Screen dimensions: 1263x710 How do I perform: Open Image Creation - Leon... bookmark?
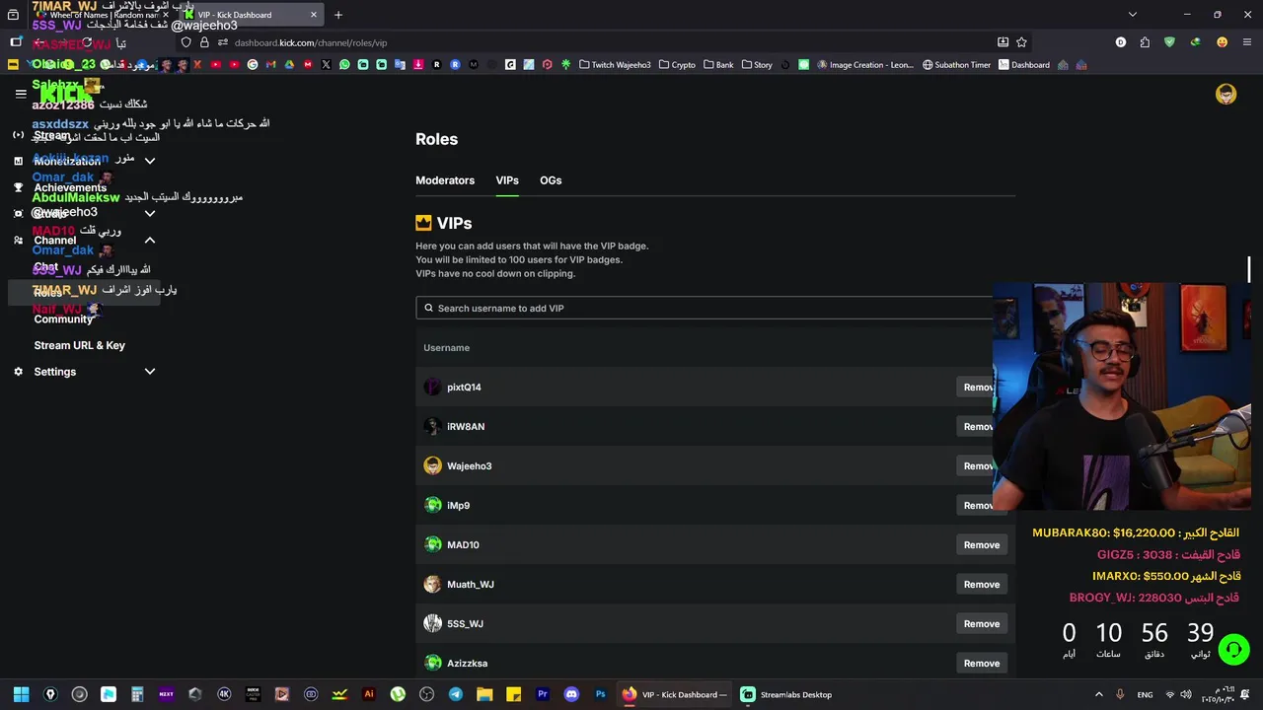click(864, 65)
